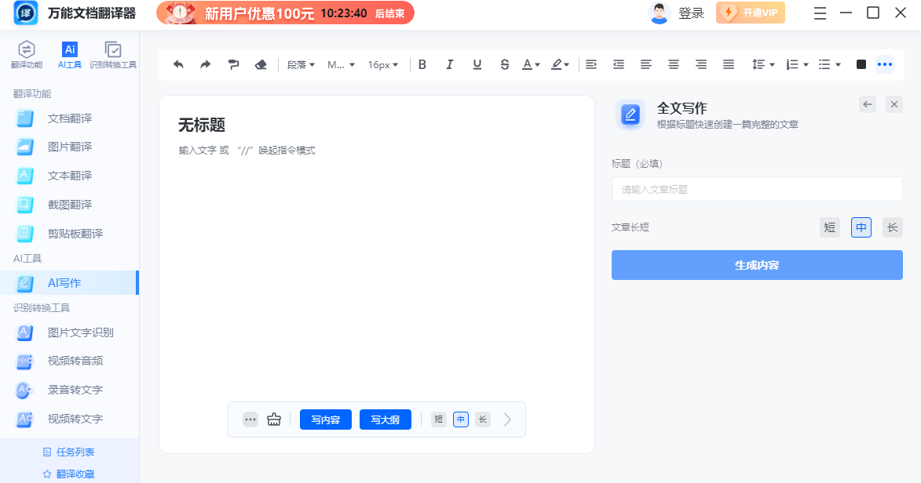
Task: Expand the line spacing dropdown
Action: click(763, 64)
